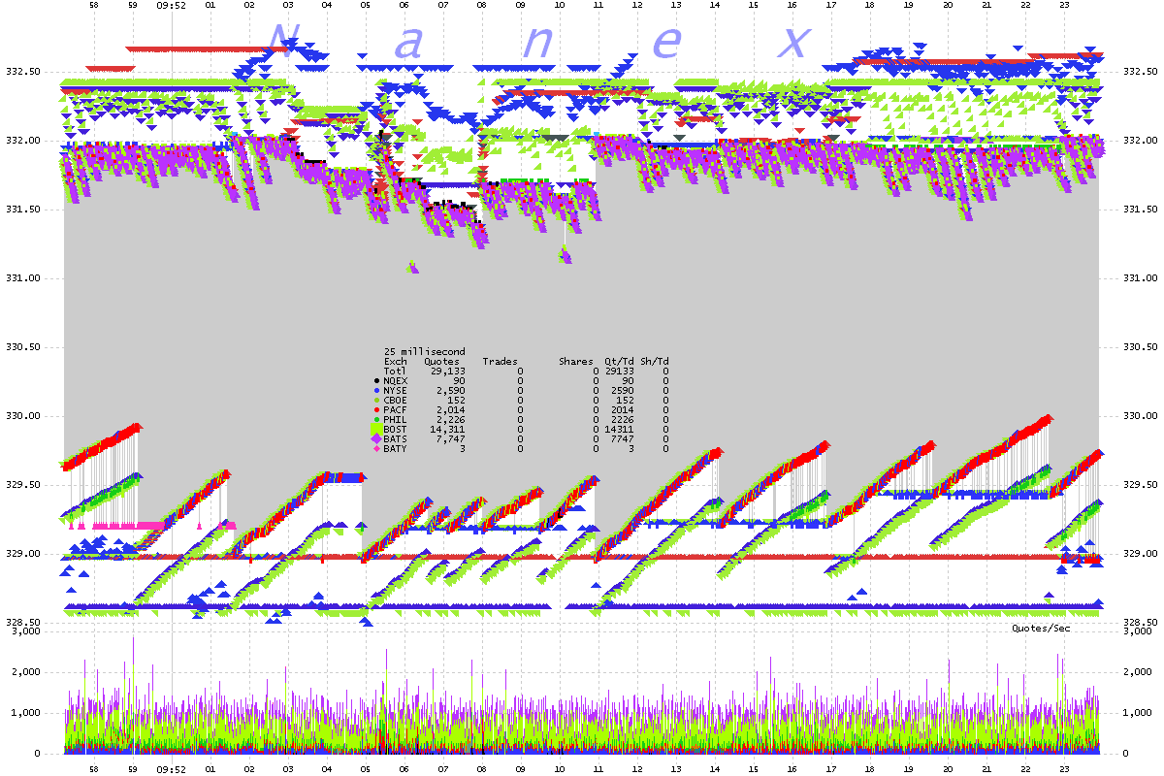This screenshot has width=1164, height=776.
Task: Click the Quotes column header
Action: [442, 361]
